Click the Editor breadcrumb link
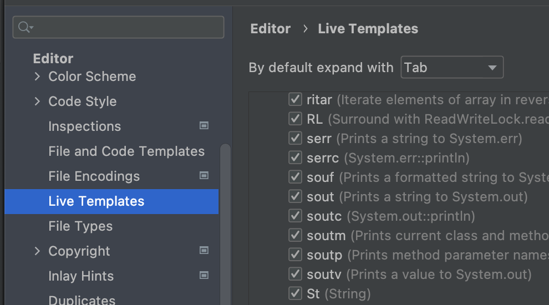Viewport: 549px width, 305px height. click(271, 29)
